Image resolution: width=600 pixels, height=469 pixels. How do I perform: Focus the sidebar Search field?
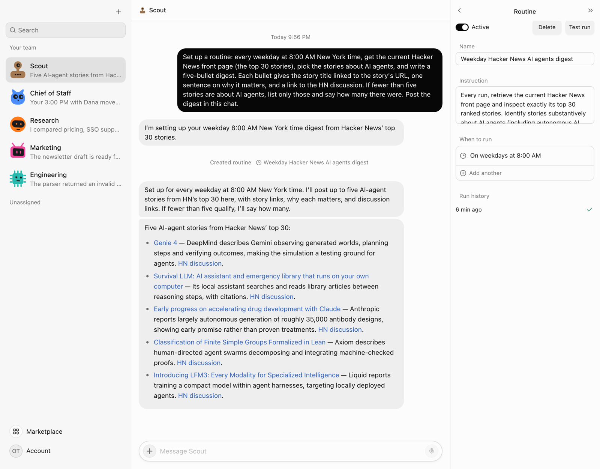[x=66, y=30]
